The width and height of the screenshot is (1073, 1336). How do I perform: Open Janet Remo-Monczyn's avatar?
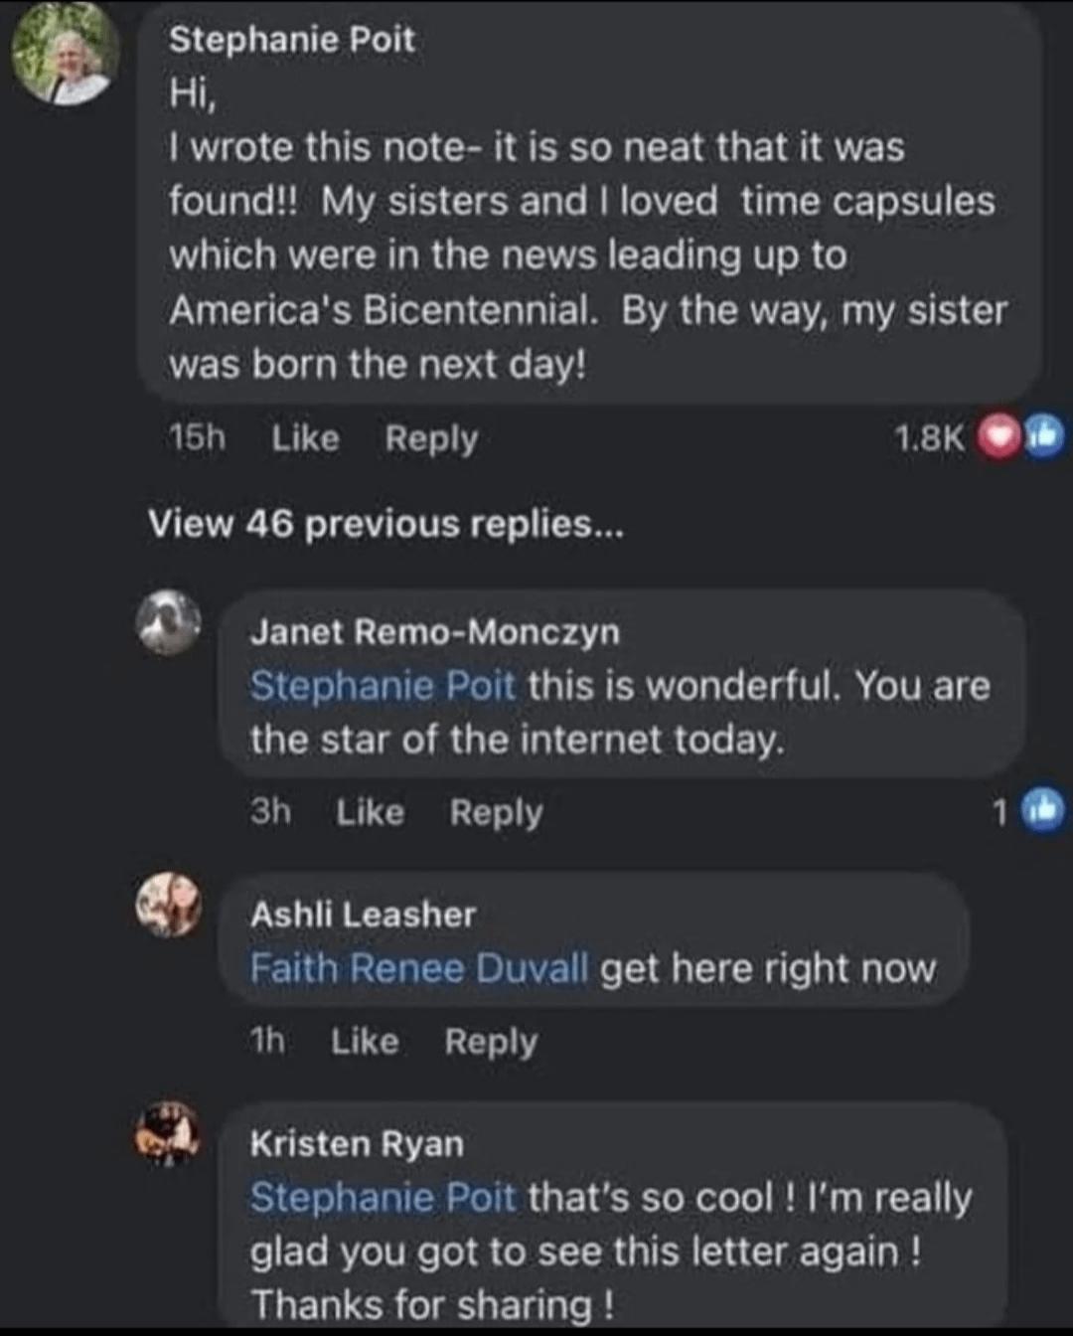pyautogui.click(x=169, y=622)
